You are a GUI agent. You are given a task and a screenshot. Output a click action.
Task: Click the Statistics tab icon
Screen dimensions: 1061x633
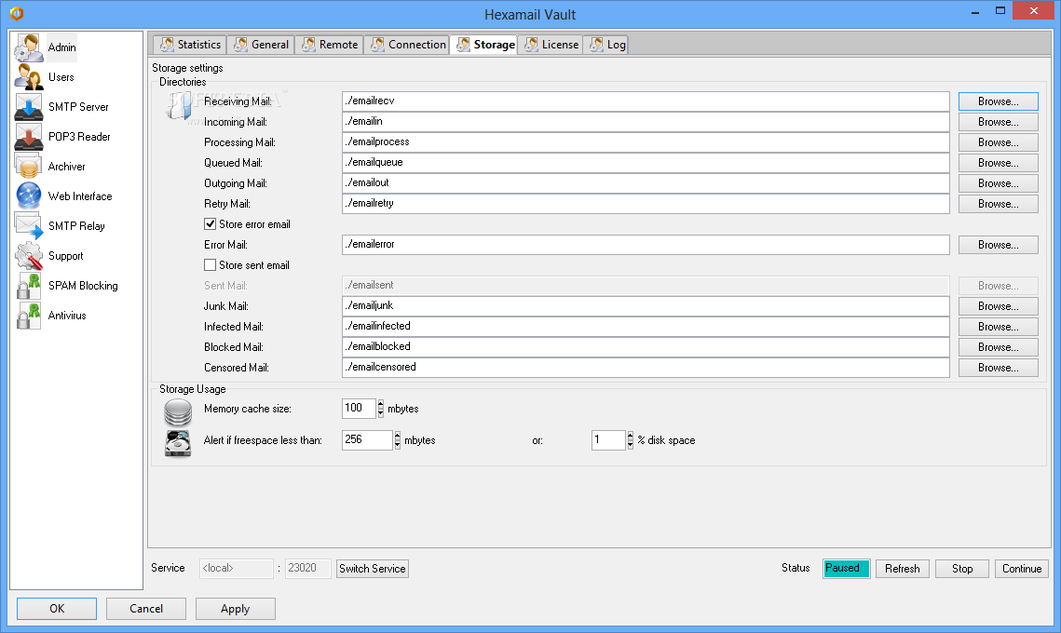[167, 45]
